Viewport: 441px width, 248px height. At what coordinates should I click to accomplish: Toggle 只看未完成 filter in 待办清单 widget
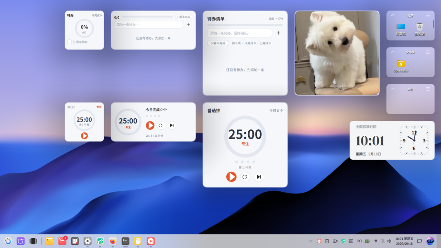point(218,43)
